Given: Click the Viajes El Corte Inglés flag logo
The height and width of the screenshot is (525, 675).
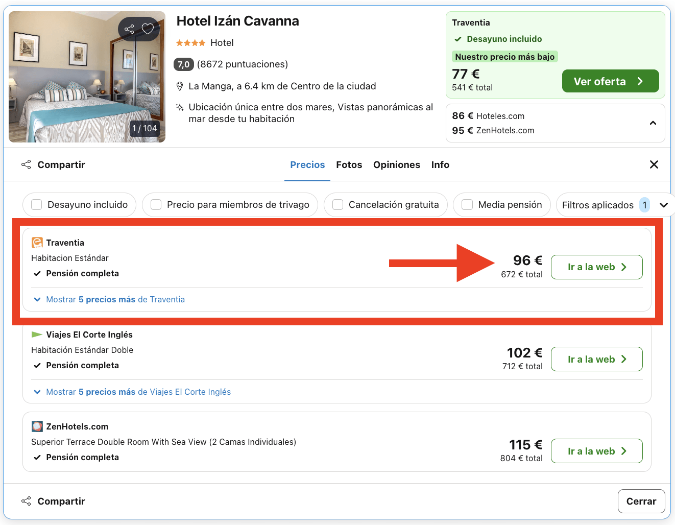Looking at the screenshot, I should tap(36, 335).
